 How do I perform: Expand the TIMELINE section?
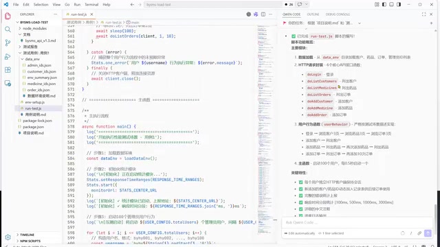click(x=27, y=235)
